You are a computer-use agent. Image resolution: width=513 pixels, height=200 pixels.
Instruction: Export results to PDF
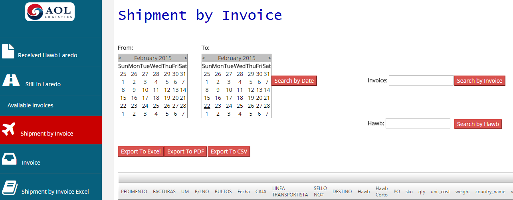pos(186,151)
